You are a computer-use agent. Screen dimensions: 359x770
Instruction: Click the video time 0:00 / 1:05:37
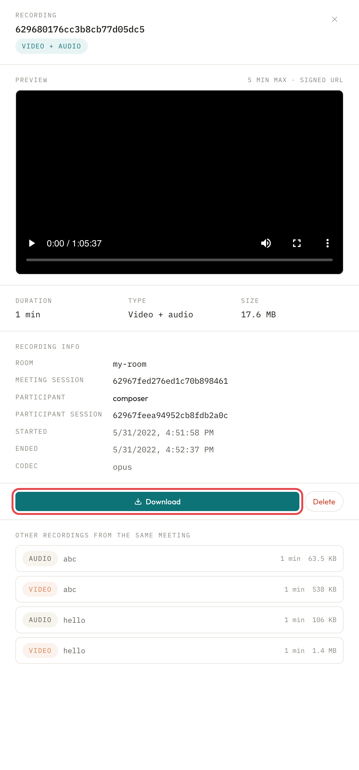coord(74,243)
